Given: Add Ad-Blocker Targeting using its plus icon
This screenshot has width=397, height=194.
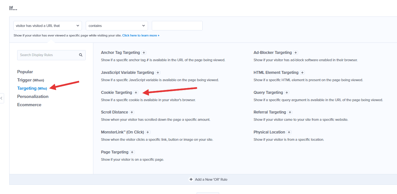Looking at the screenshot, I should point(296,52).
